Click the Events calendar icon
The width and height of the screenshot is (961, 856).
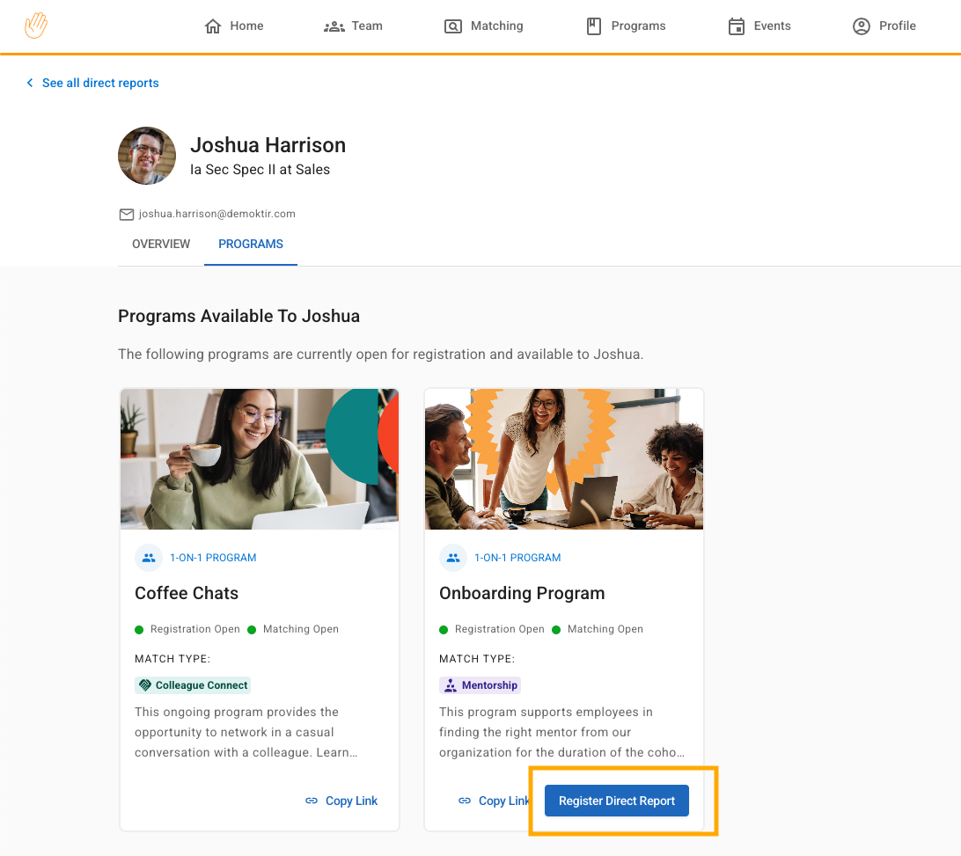pyautogui.click(x=737, y=26)
